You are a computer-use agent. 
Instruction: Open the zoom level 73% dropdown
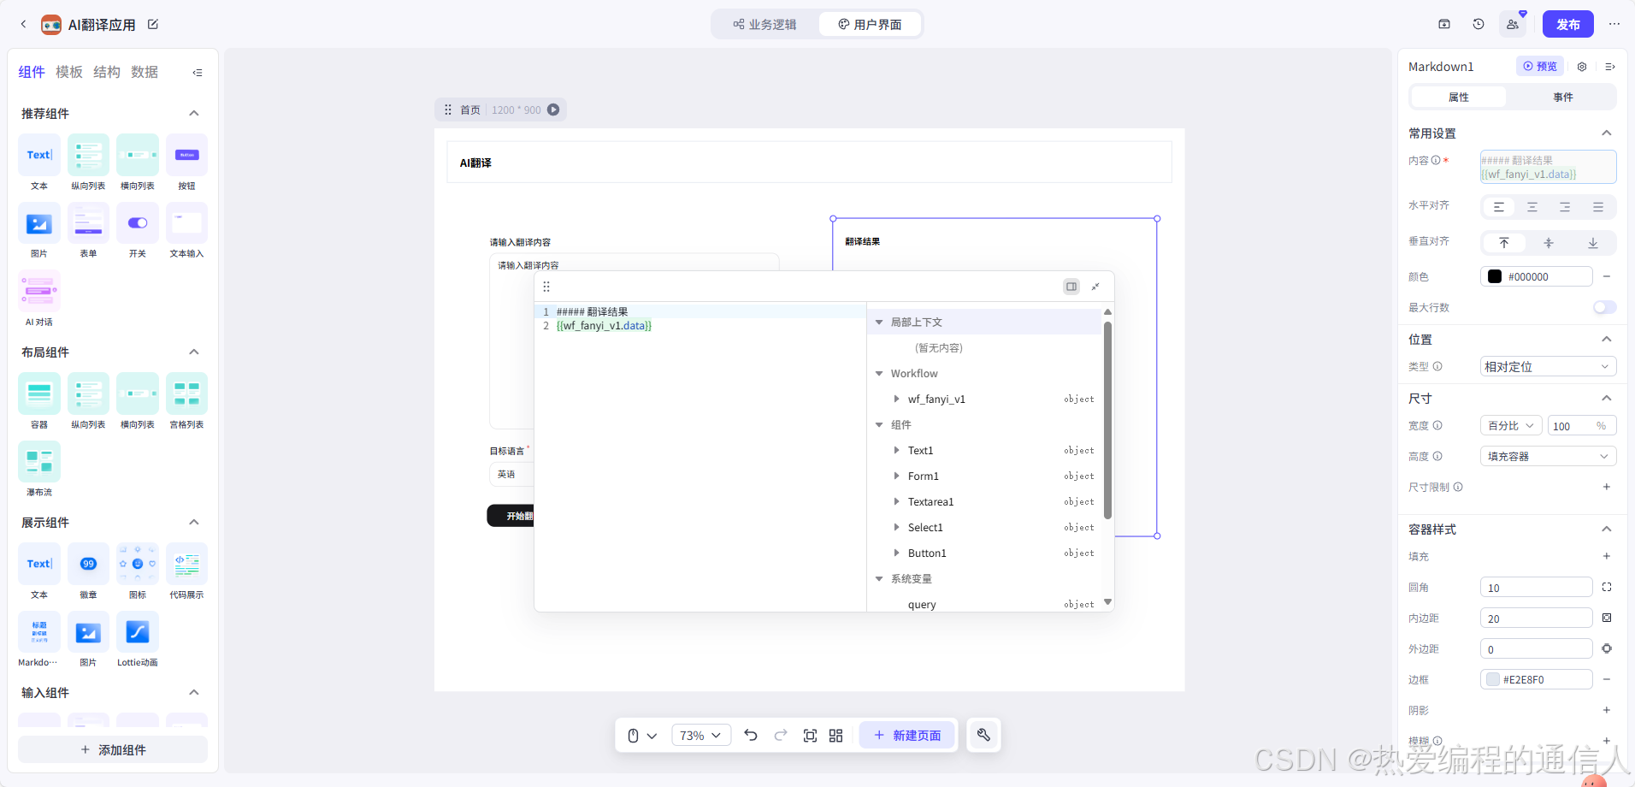tap(701, 736)
